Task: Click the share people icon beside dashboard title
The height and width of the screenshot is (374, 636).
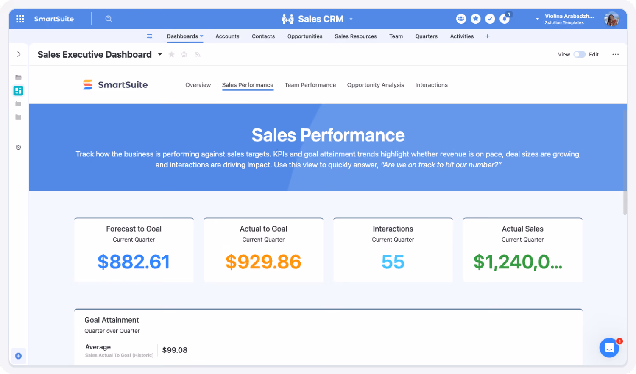Action: 184,54
